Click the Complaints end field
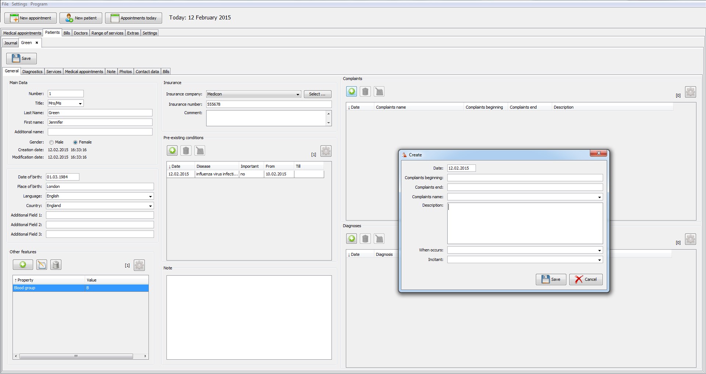 pyautogui.click(x=525, y=187)
